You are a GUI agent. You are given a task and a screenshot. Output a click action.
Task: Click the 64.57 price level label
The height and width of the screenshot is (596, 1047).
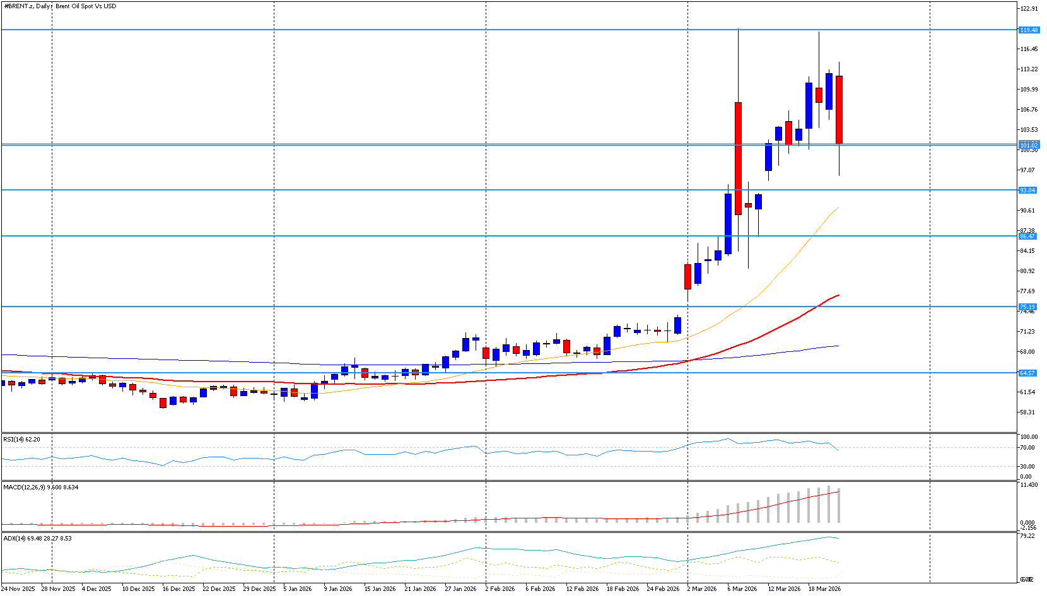1027,373
